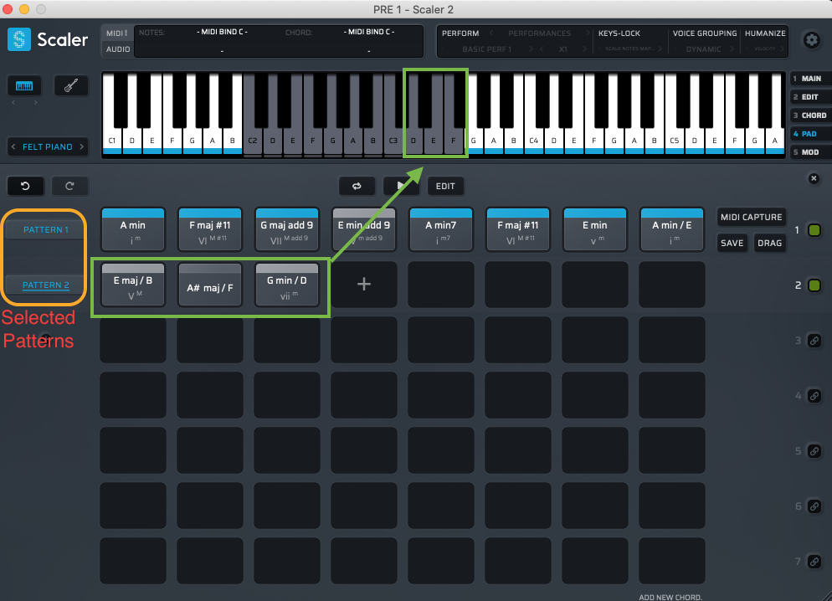Play the C4 piano key
The height and width of the screenshot is (601, 832).
534,141
